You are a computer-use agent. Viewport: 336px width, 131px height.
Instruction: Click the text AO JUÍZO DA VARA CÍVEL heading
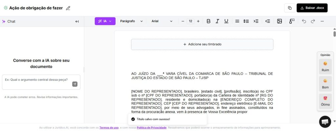202,76
